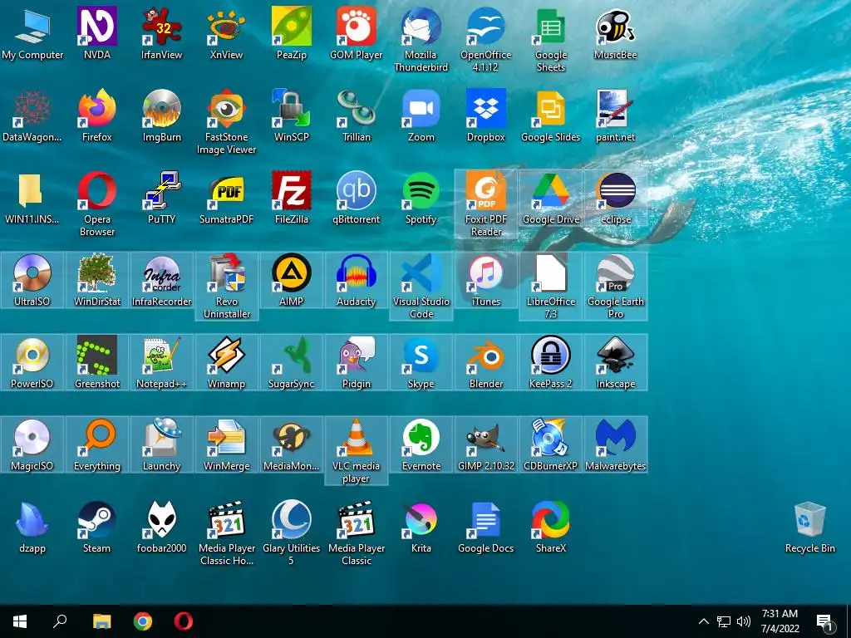
Task: Select the Steam desktop shortcut
Action: tap(97, 527)
